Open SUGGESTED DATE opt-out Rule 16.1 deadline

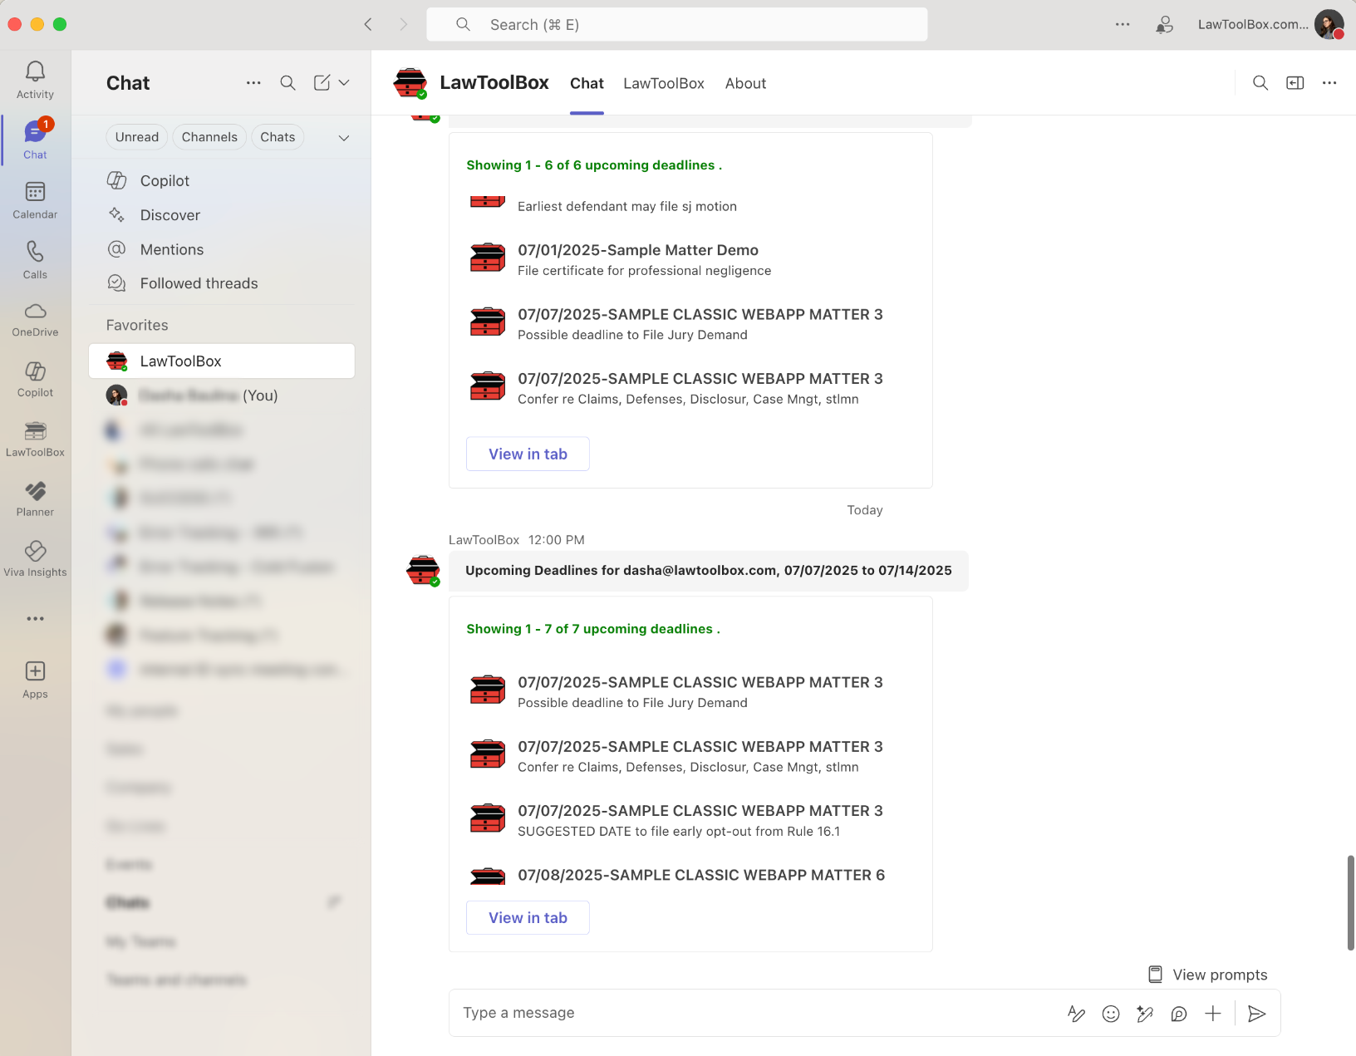click(678, 831)
